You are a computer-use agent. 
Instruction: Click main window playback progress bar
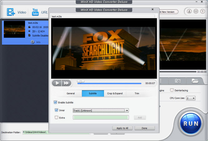tap(178, 72)
